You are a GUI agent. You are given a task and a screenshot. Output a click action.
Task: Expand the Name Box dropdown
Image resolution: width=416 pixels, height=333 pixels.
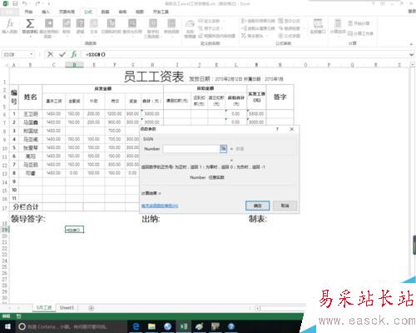[32, 54]
